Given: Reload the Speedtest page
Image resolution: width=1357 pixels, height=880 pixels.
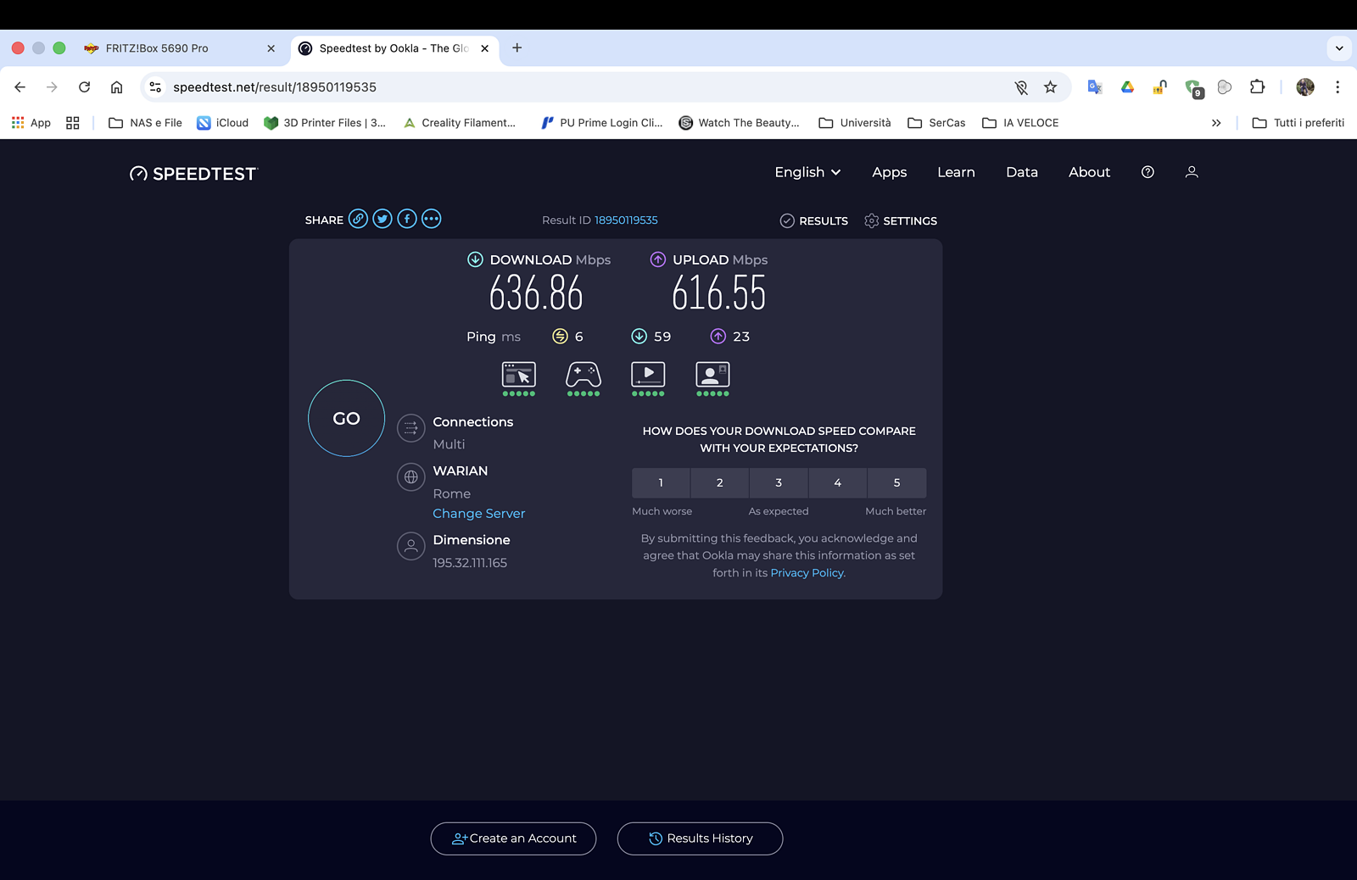Looking at the screenshot, I should pyautogui.click(x=84, y=86).
